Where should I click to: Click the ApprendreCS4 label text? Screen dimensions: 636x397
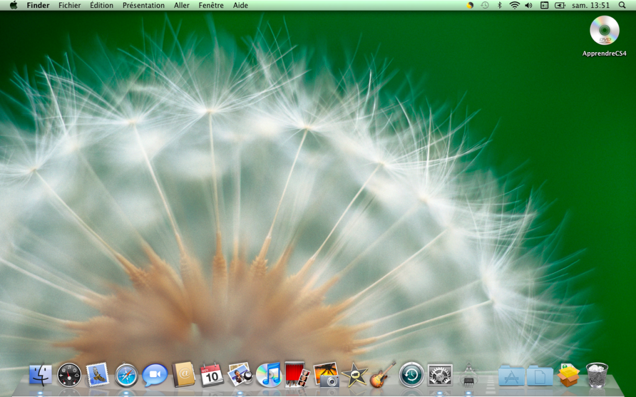coord(604,53)
